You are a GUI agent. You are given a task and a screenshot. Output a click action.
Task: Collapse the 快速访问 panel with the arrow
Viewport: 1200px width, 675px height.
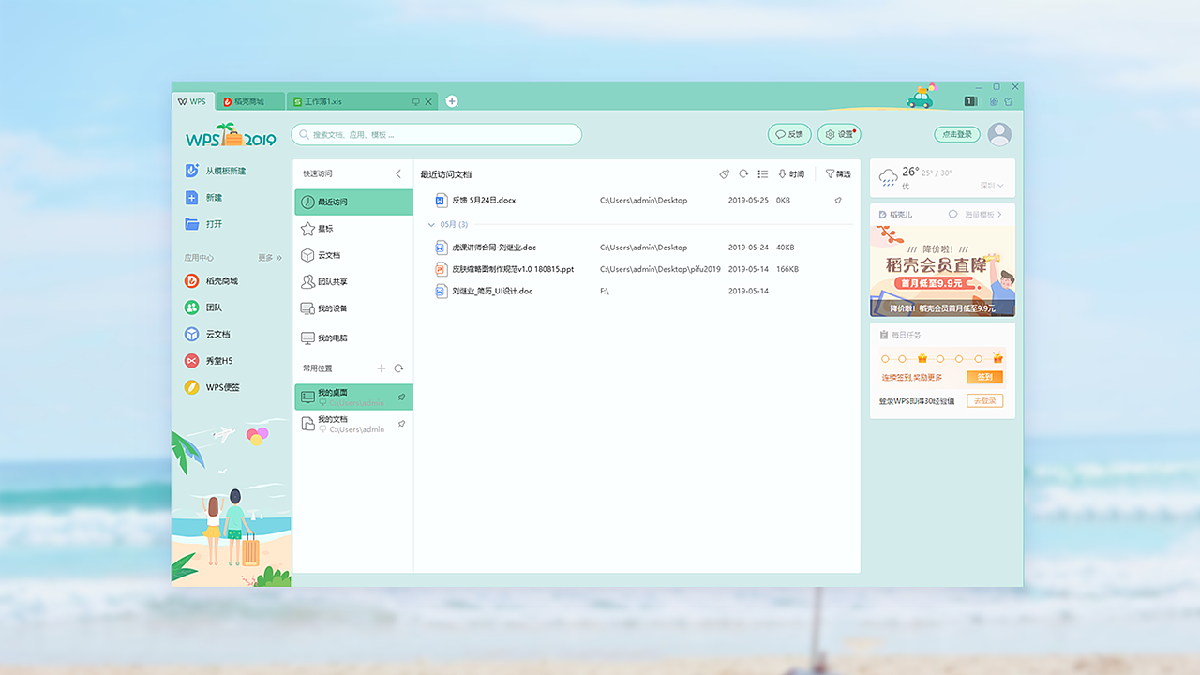398,173
